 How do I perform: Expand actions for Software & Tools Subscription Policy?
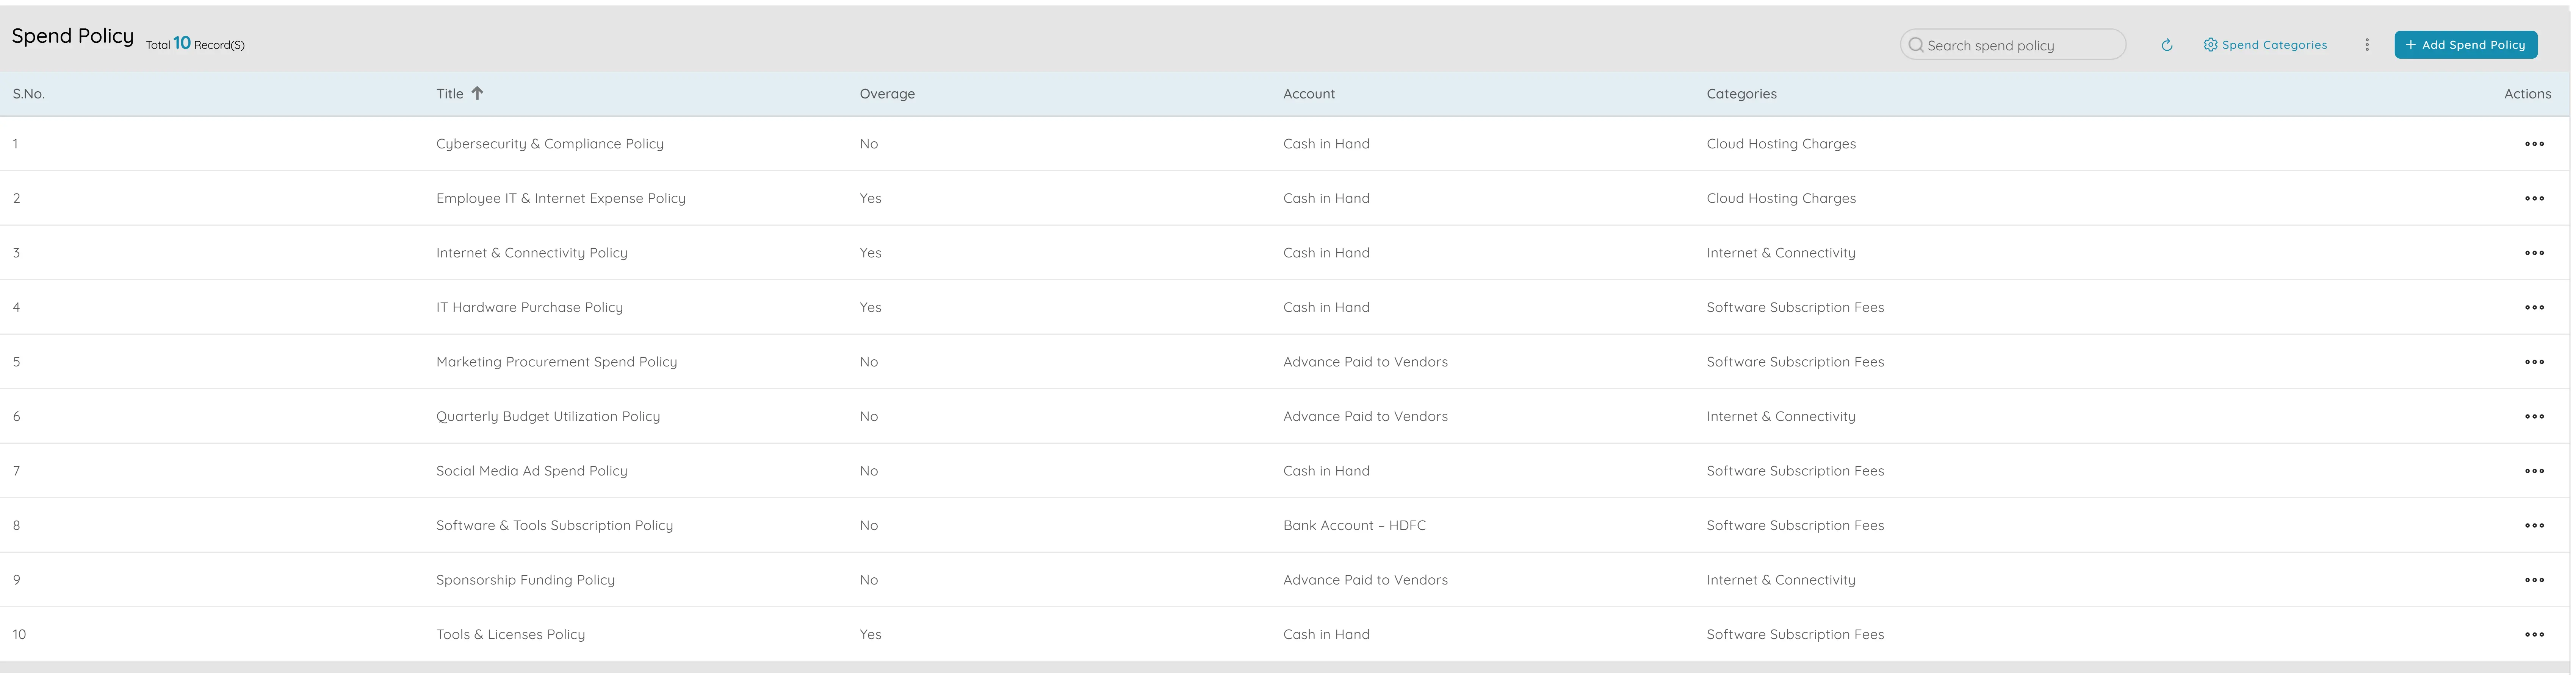tap(2533, 525)
